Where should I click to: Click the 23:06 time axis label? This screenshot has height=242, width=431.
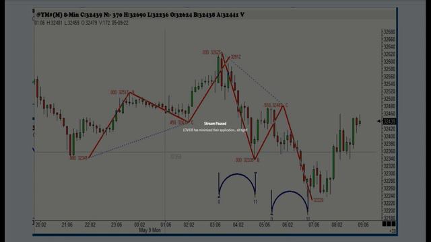tap(117, 225)
